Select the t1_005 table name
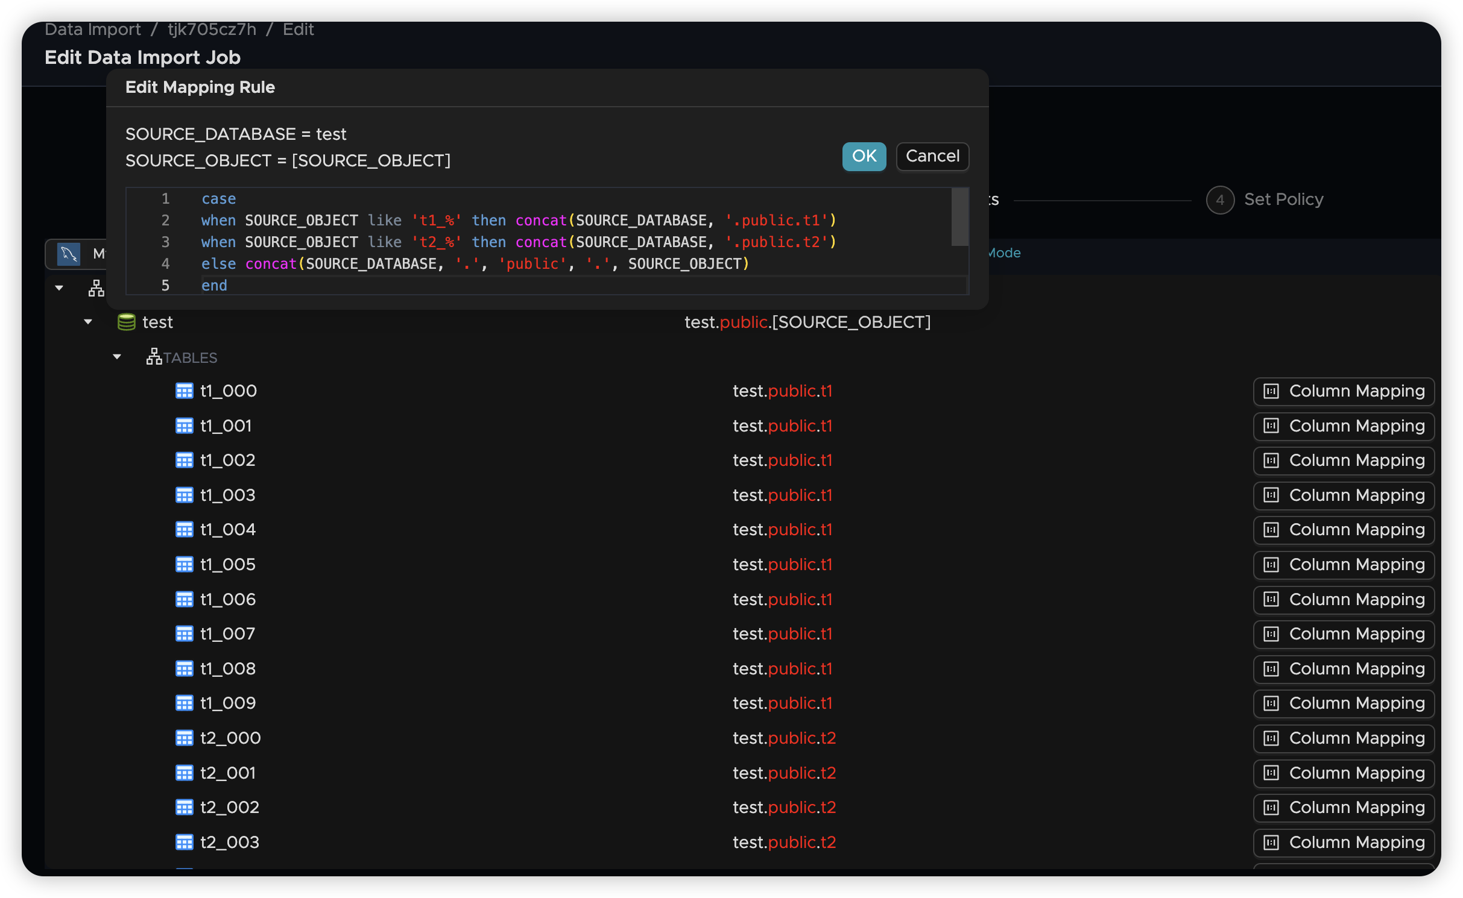Image resolution: width=1463 pixels, height=898 pixels. coord(228,565)
